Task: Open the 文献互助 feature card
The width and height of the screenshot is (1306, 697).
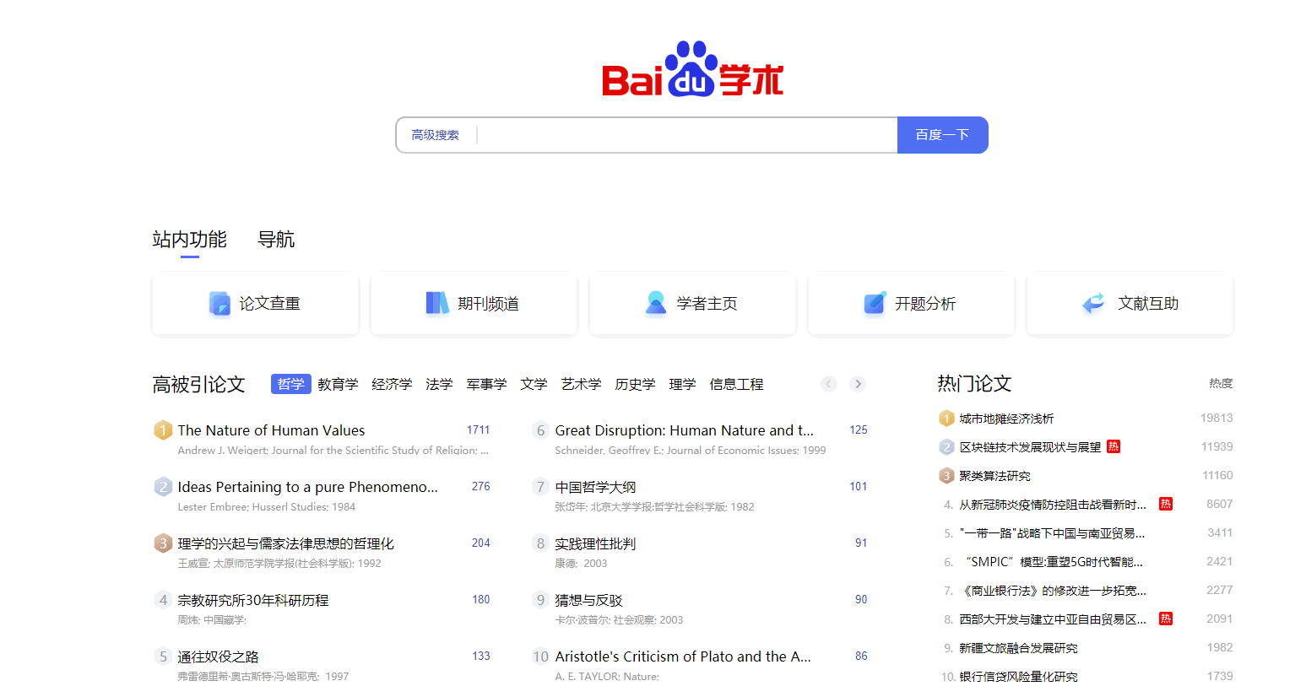Action: pyautogui.click(x=1130, y=304)
